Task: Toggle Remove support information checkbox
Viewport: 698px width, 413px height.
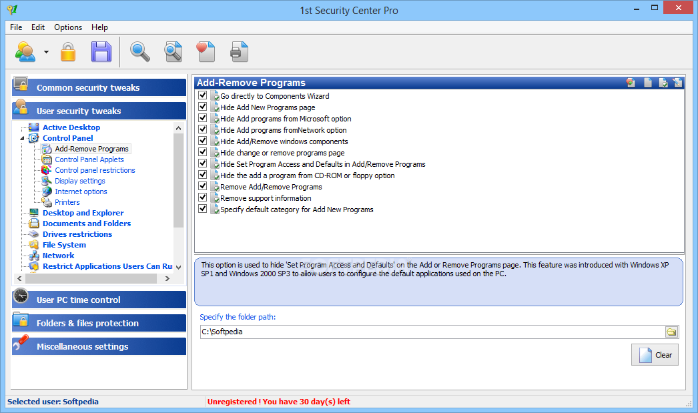Action: [203, 197]
